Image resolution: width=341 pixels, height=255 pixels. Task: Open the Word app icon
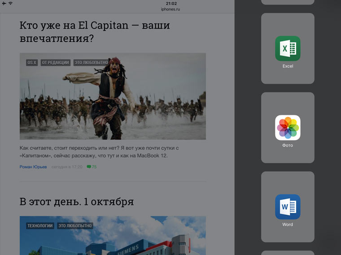point(288,207)
